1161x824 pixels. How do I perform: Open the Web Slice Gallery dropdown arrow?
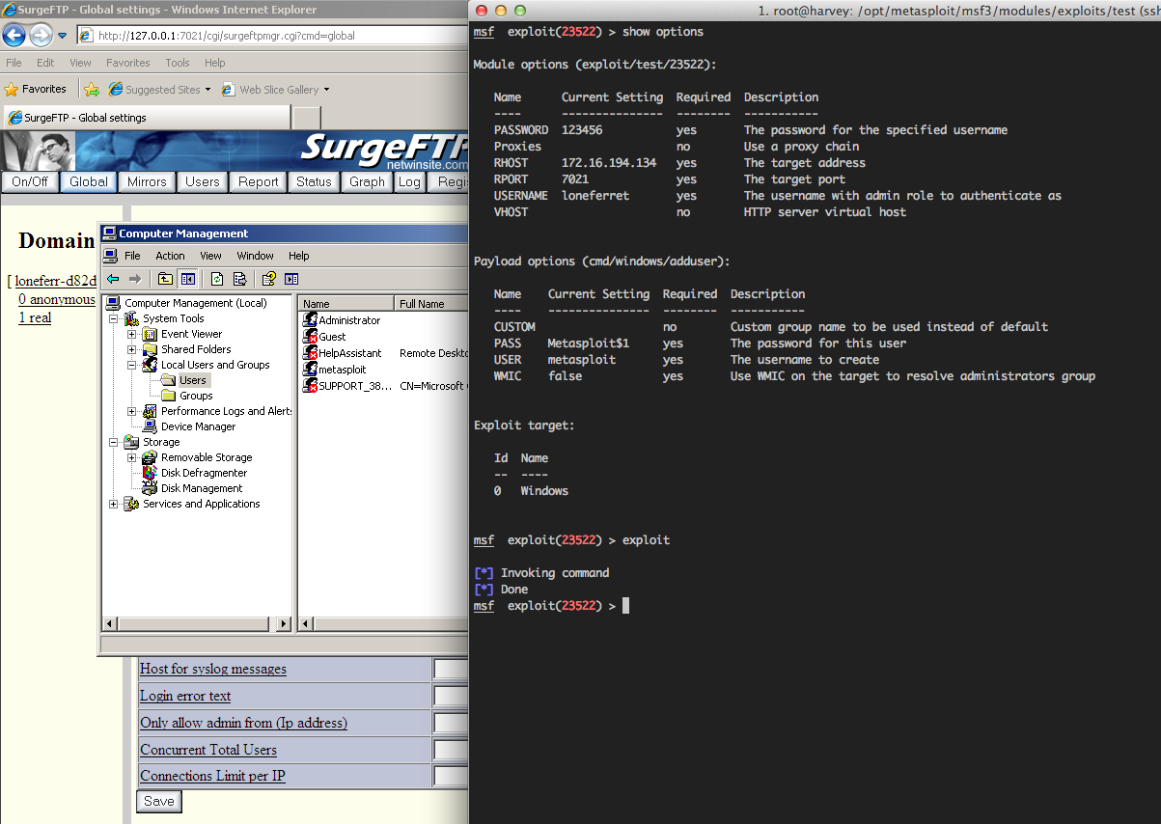(326, 90)
